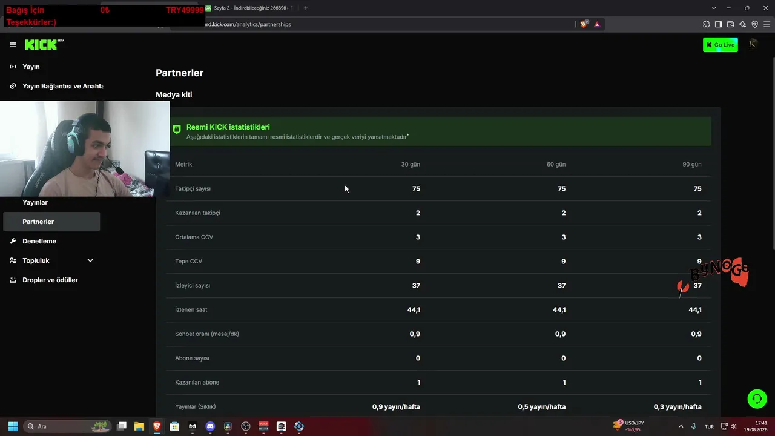Click the Abone sayısı metric label

192,358
